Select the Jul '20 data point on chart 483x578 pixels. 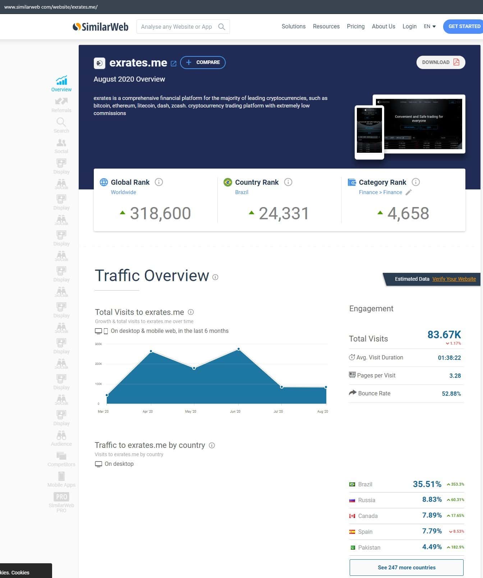282,387
